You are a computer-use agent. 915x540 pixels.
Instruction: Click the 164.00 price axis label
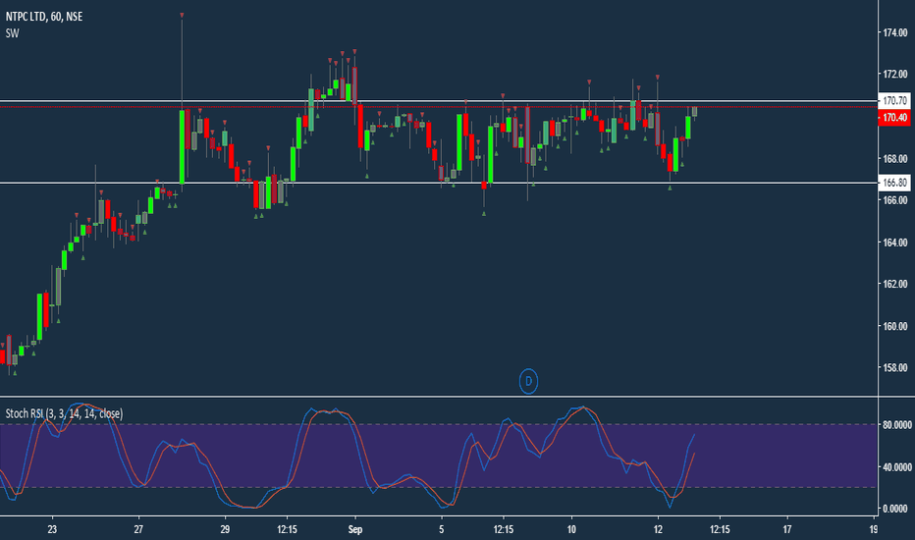(x=894, y=243)
